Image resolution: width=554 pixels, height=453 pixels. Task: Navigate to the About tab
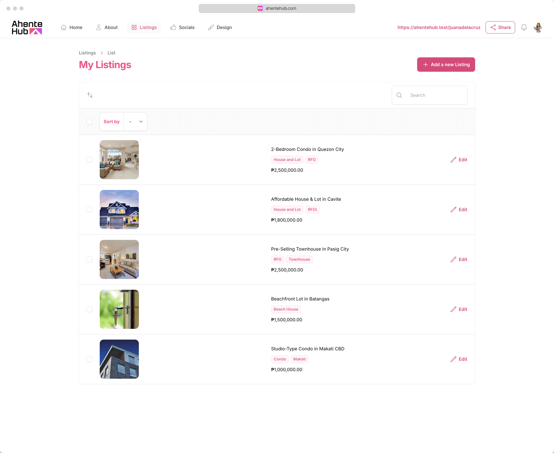107,27
